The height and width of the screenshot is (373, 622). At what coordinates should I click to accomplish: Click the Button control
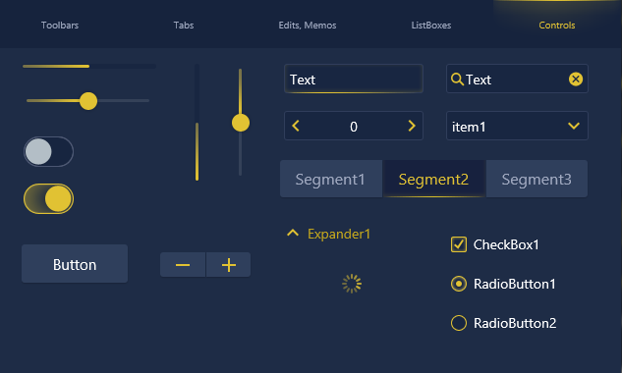(x=75, y=264)
